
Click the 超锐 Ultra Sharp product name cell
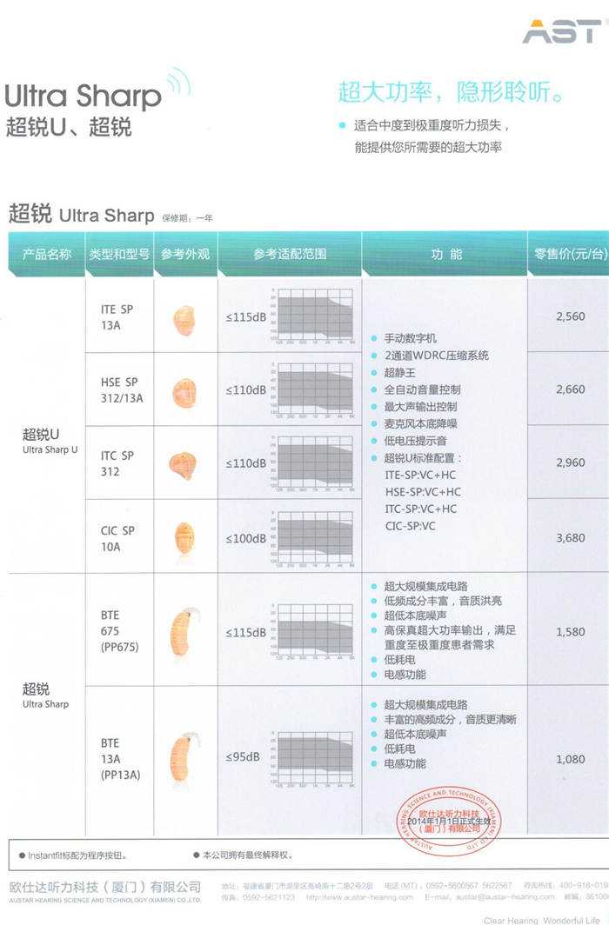coord(45,695)
